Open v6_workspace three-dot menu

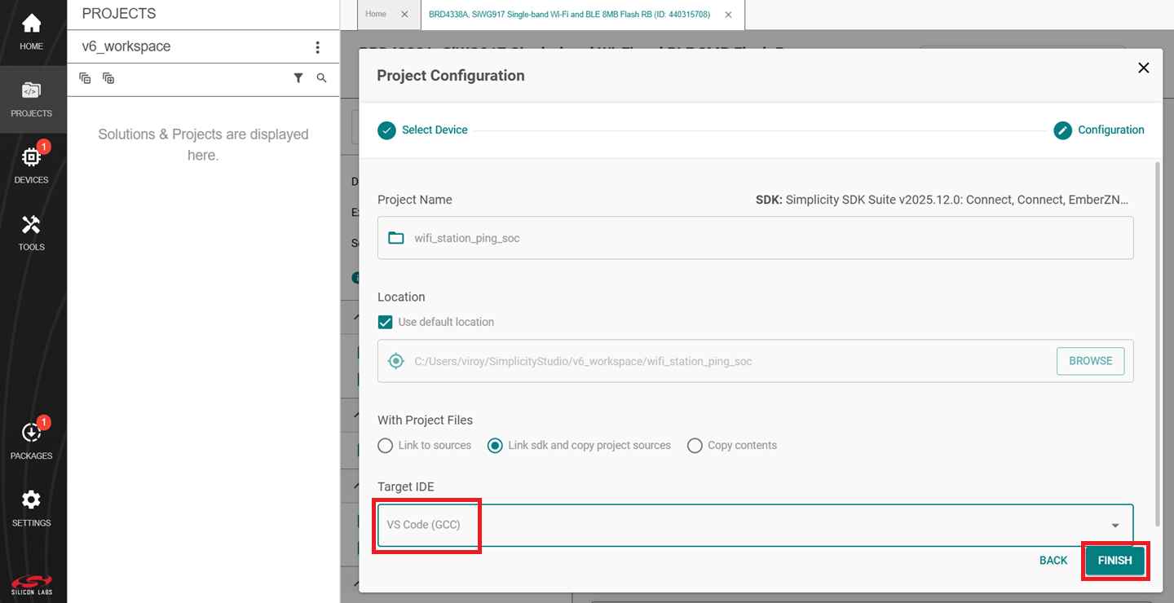[x=318, y=47]
